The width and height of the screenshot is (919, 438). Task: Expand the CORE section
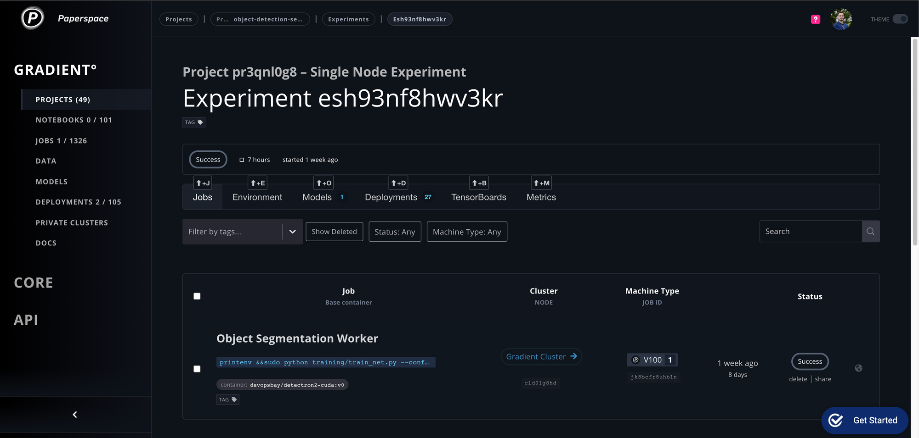[34, 283]
